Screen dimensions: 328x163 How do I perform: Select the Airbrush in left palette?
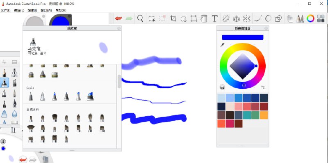point(14,73)
